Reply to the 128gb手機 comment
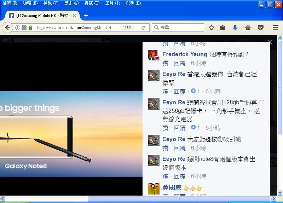Screen dimensions: 283x203 (180, 128)
